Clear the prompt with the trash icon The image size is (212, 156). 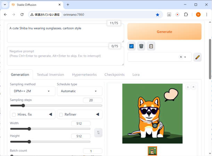(141, 46)
